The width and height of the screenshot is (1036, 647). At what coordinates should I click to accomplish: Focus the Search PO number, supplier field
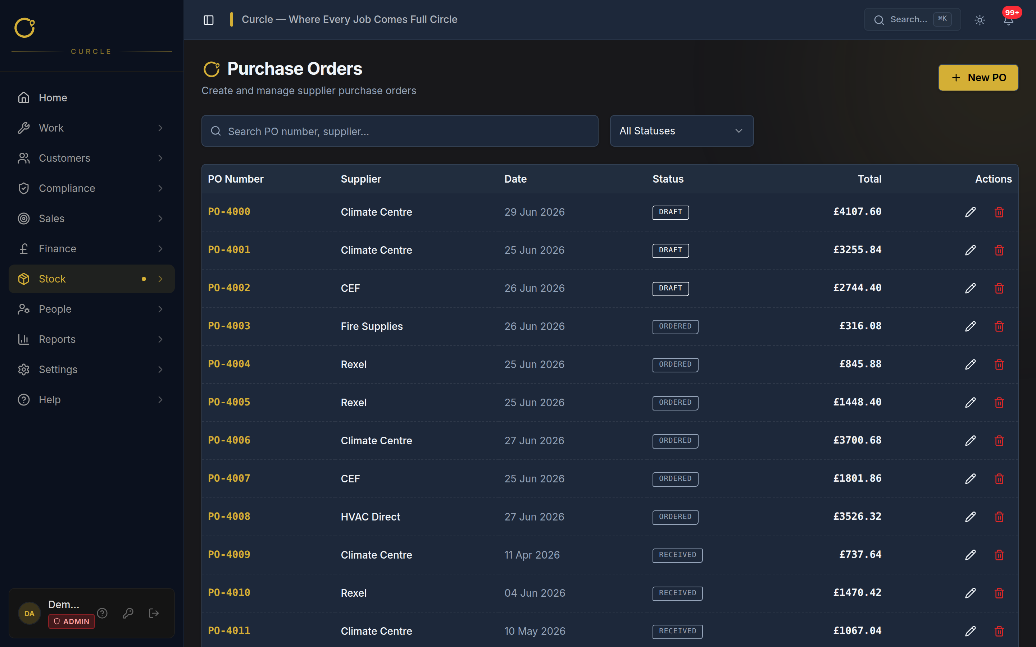(x=400, y=131)
